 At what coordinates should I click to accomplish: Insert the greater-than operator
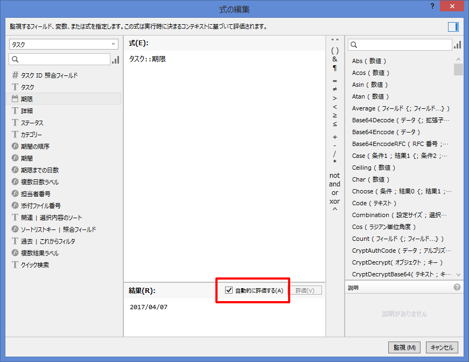pyautogui.click(x=335, y=98)
